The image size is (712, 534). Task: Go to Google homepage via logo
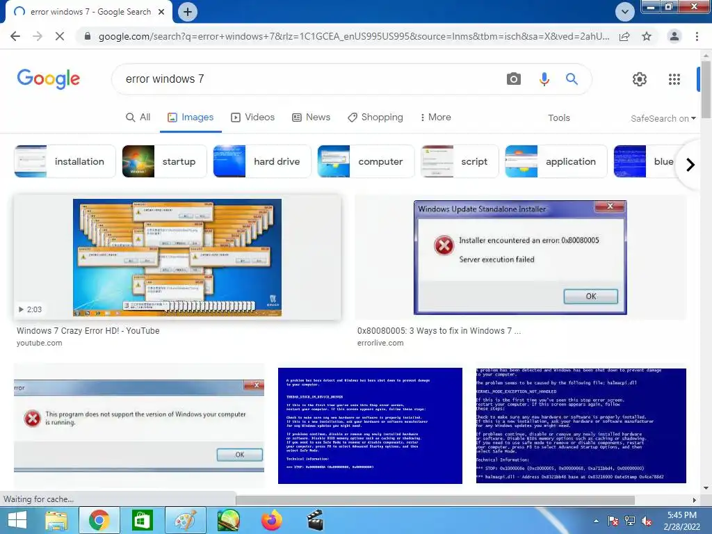(49, 79)
